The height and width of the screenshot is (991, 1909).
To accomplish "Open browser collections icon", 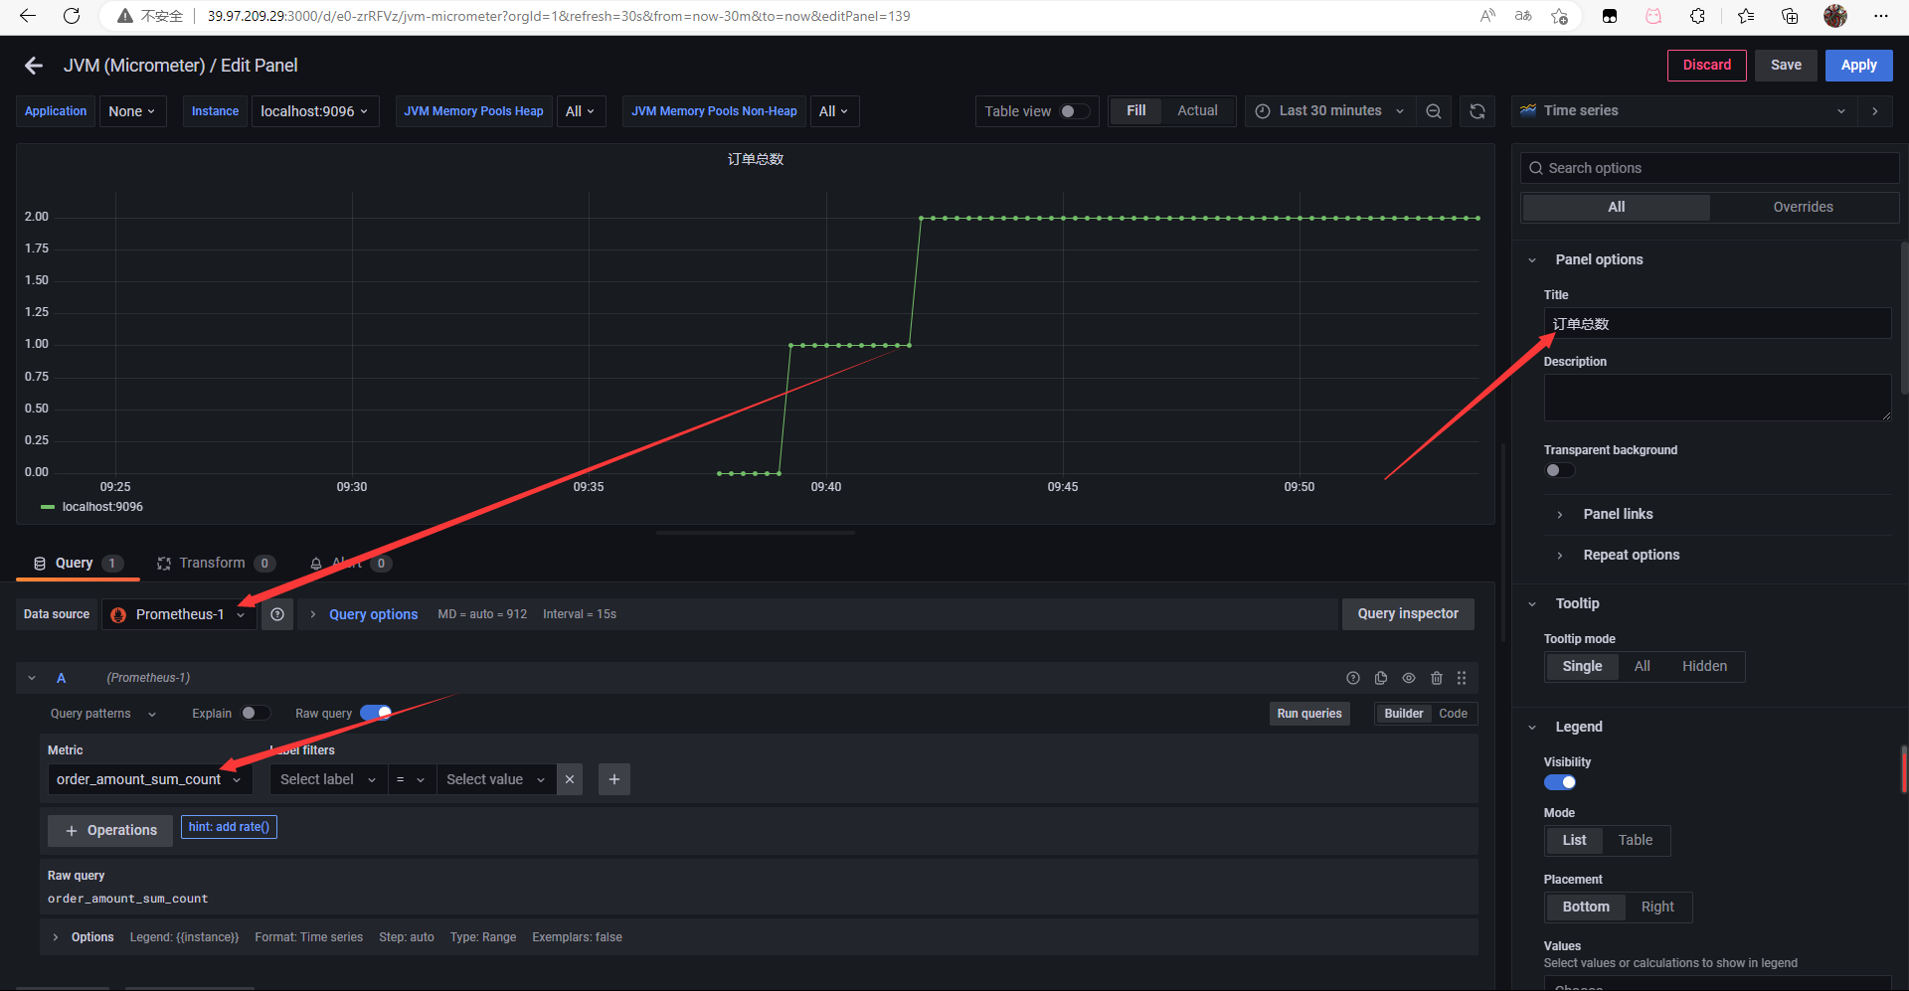I will (x=1790, y=16).
